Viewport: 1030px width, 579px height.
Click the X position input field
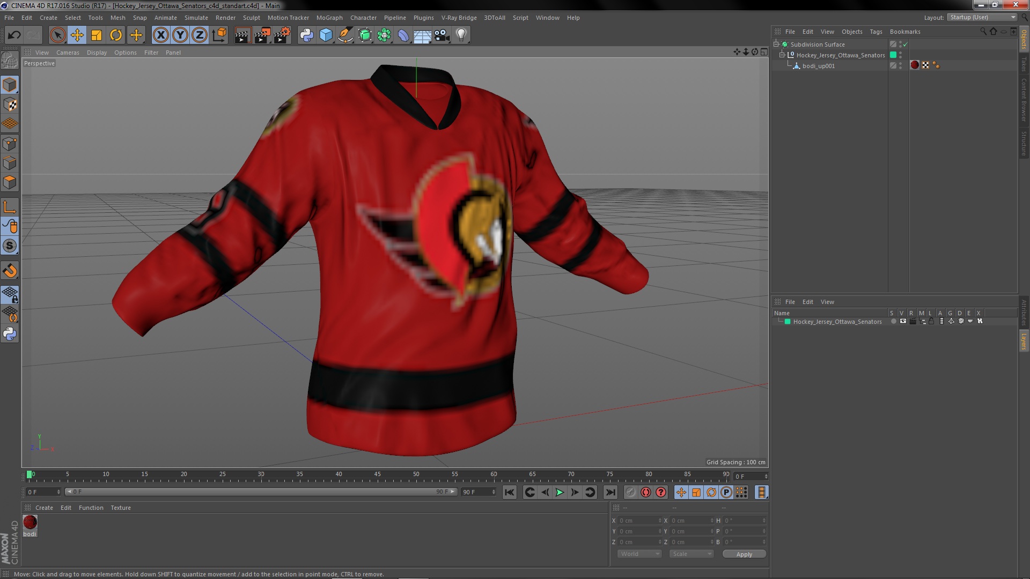click(639, 521)
